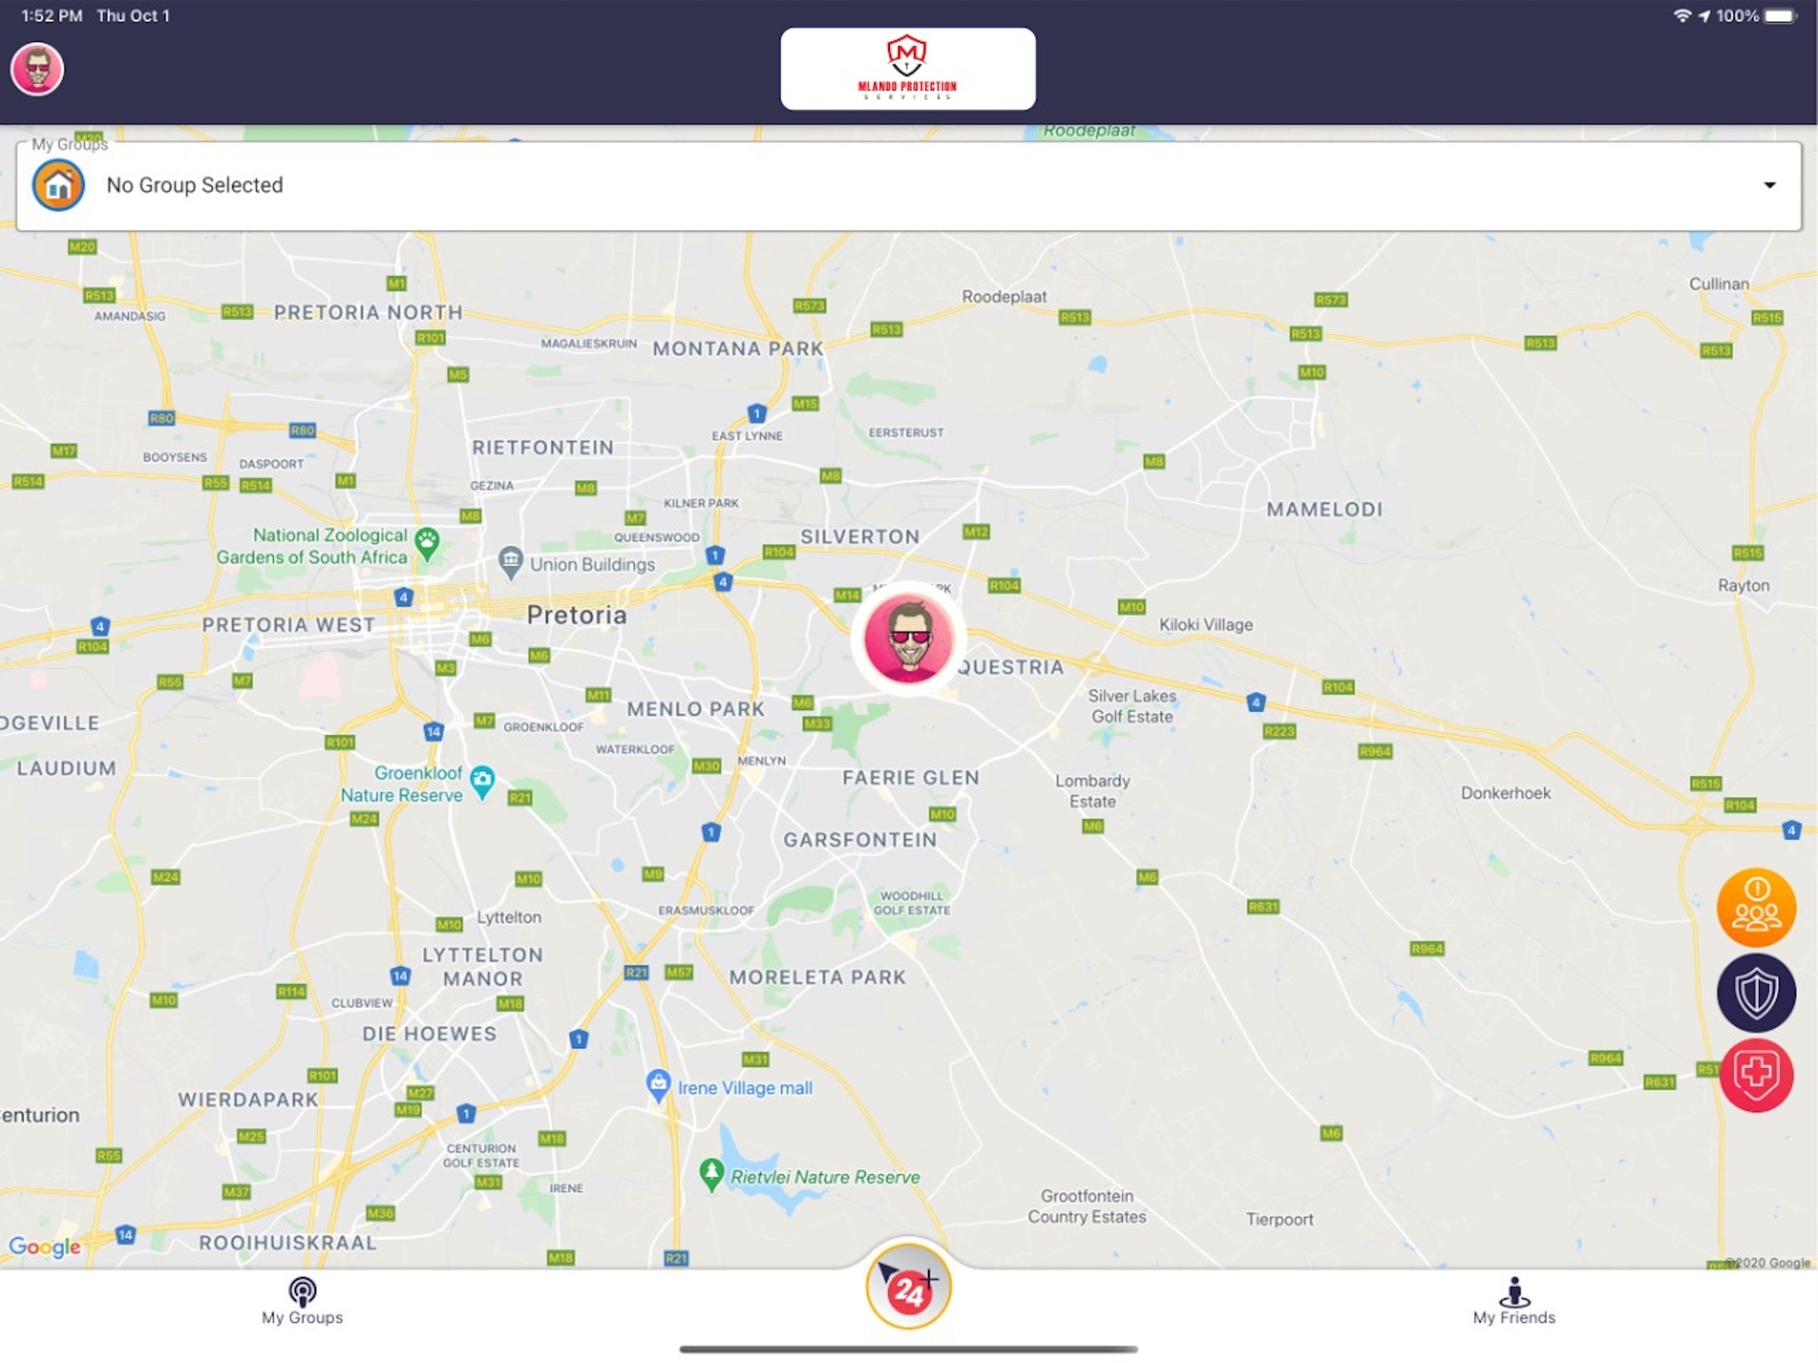Tap the Irene Village mall shopping marker
This screenshot has width=1818, height=1363.
pos(658,1085)
